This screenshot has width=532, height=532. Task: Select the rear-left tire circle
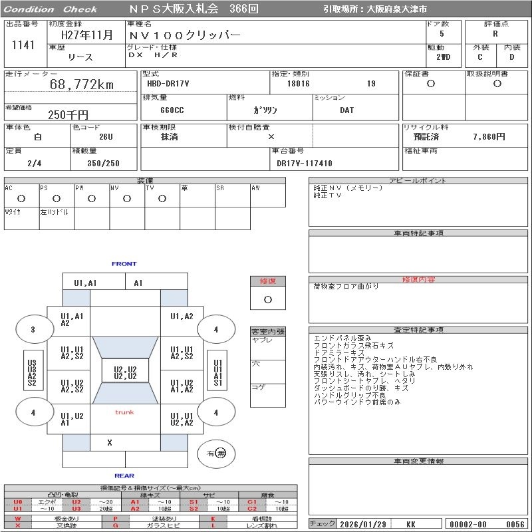33,412
